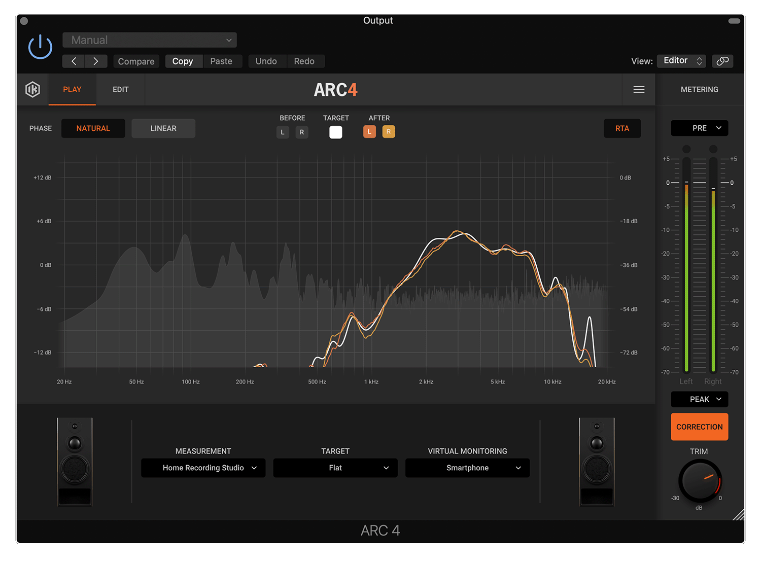Click the left speaker image
The image size is (761, 562).
click(x=75, y=462)
